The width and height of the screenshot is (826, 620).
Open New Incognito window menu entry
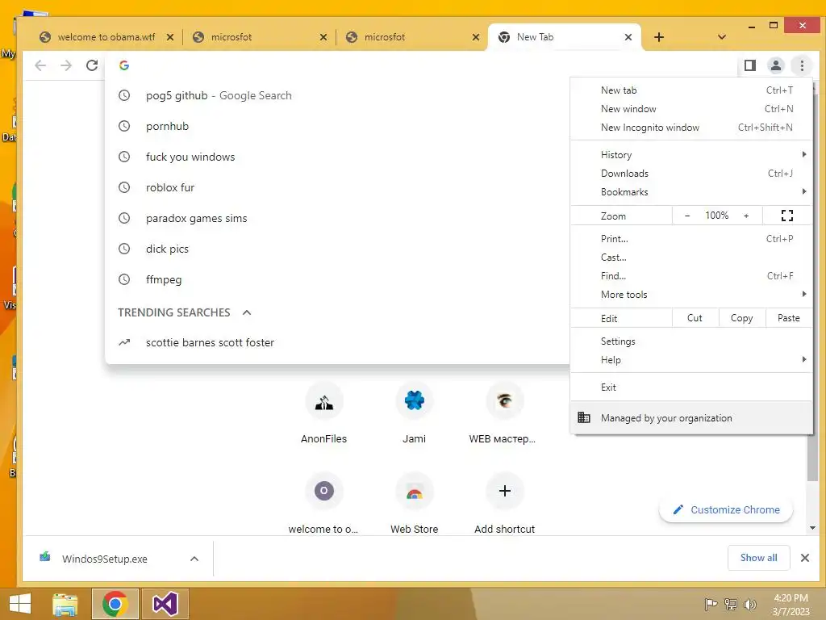(x=691, y=127)
